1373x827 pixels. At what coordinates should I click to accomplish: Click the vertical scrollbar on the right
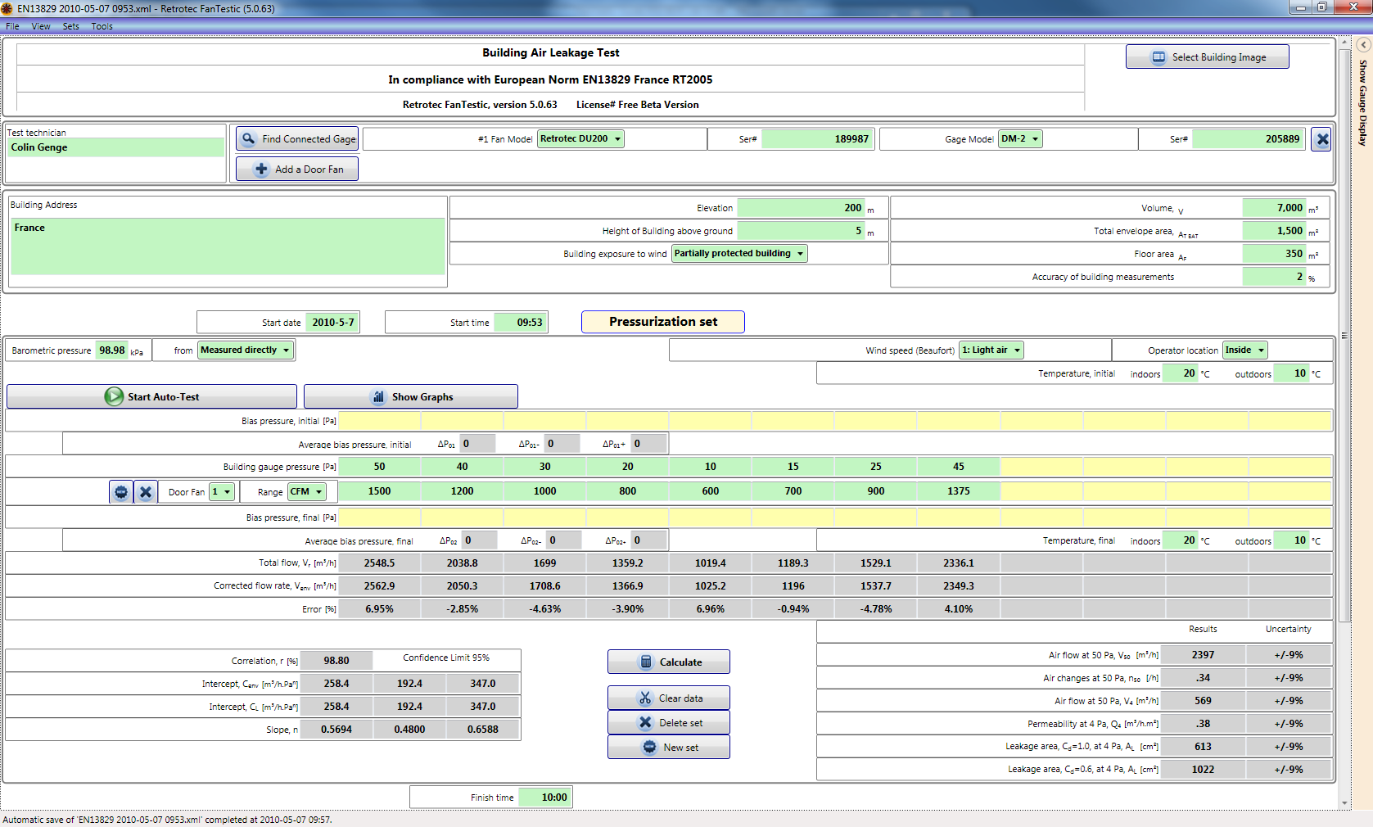1344,336
